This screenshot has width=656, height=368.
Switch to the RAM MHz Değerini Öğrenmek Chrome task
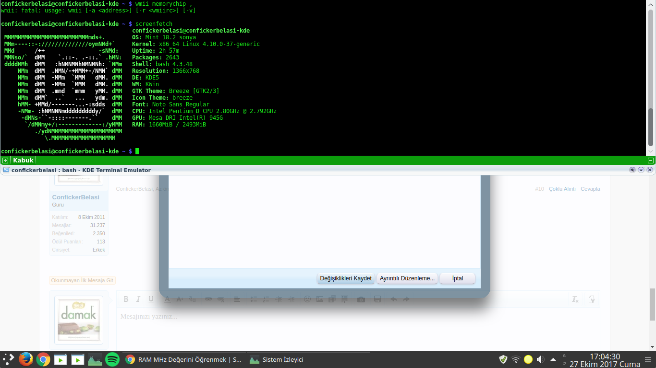click(184, 359)
